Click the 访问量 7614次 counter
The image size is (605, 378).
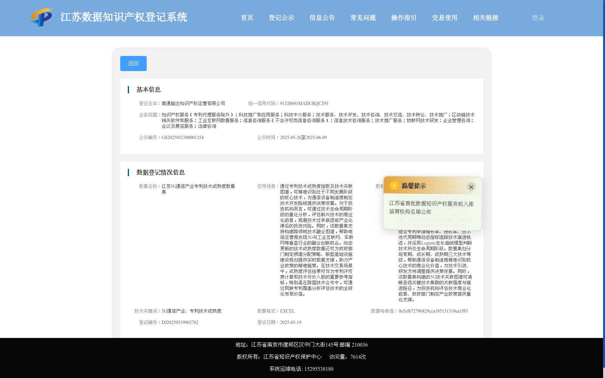pyautogui.click(x=347, y=357)
